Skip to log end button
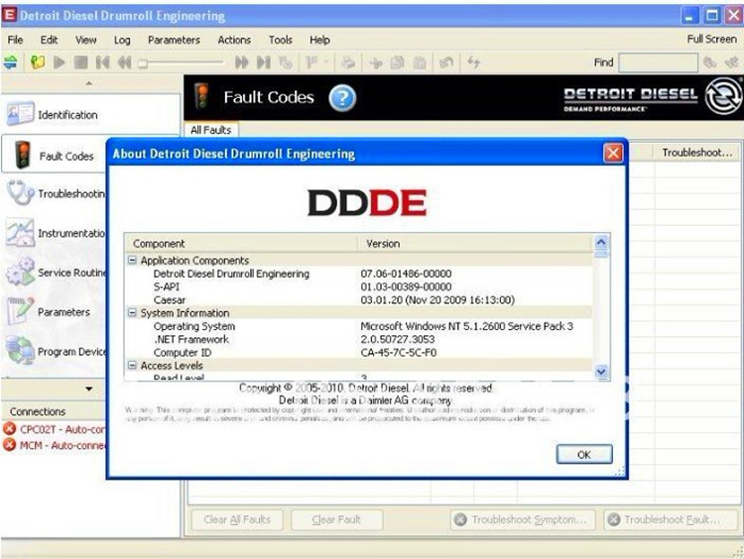Screen dimensions: 744x559 [263, 62]
